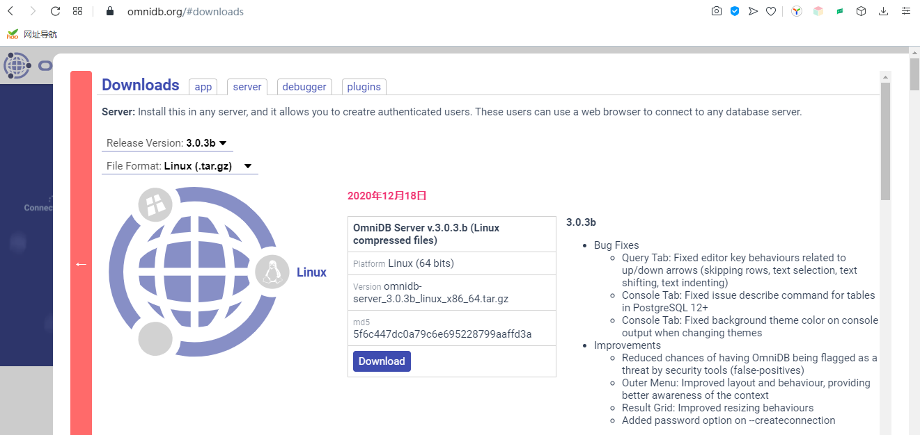Open the Release Version 3.0.3b dropdown
The width and height of the screenshot is (920, 435).
[167, 143]
